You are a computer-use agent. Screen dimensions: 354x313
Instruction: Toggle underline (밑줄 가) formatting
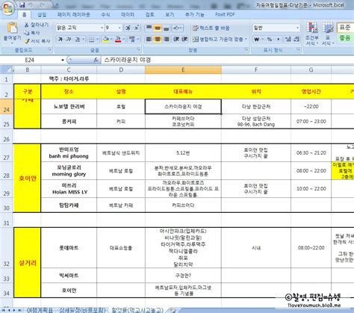click(77, 39)
